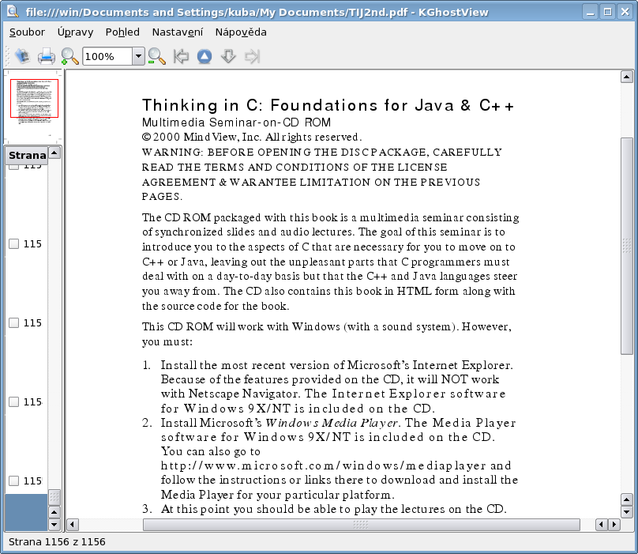Click the microsoft.com mediaplayer URL in the document
The height and width of the screenshot is (554, 638).
coord(324,465)
